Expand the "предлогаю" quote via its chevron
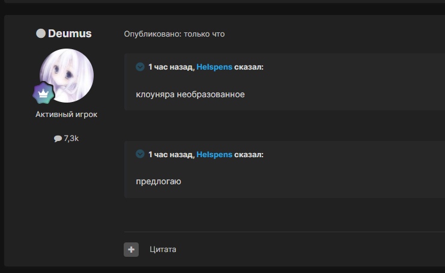 click(140, 154)
